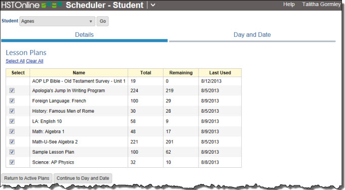
Task: Click the Talitha Gormley user name
Action: pos(321,5)
